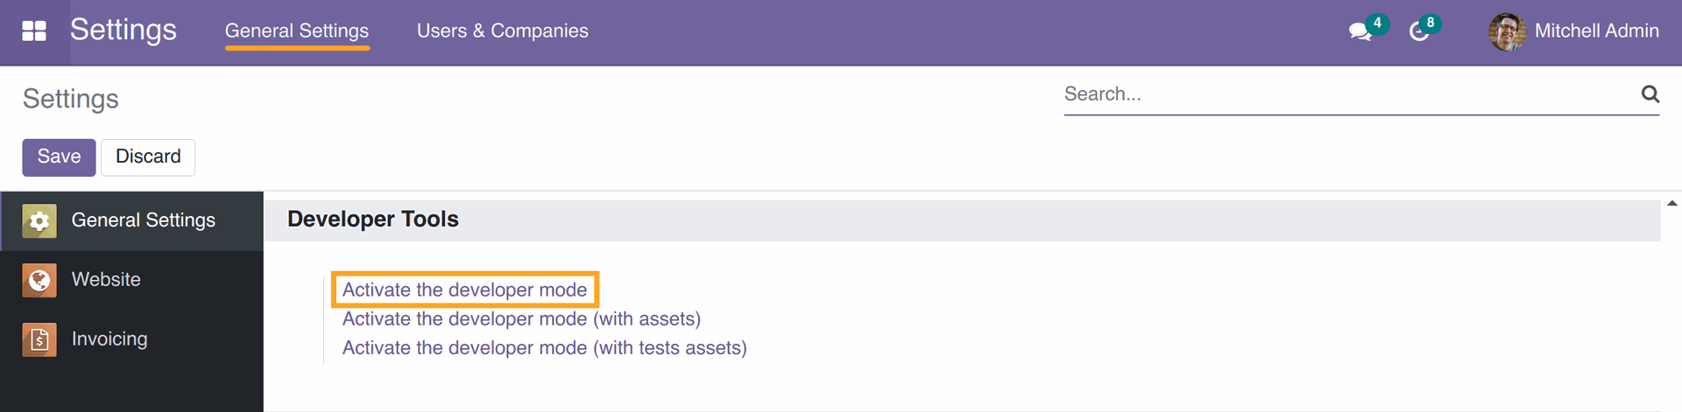Save the settings

coord(59,157)
